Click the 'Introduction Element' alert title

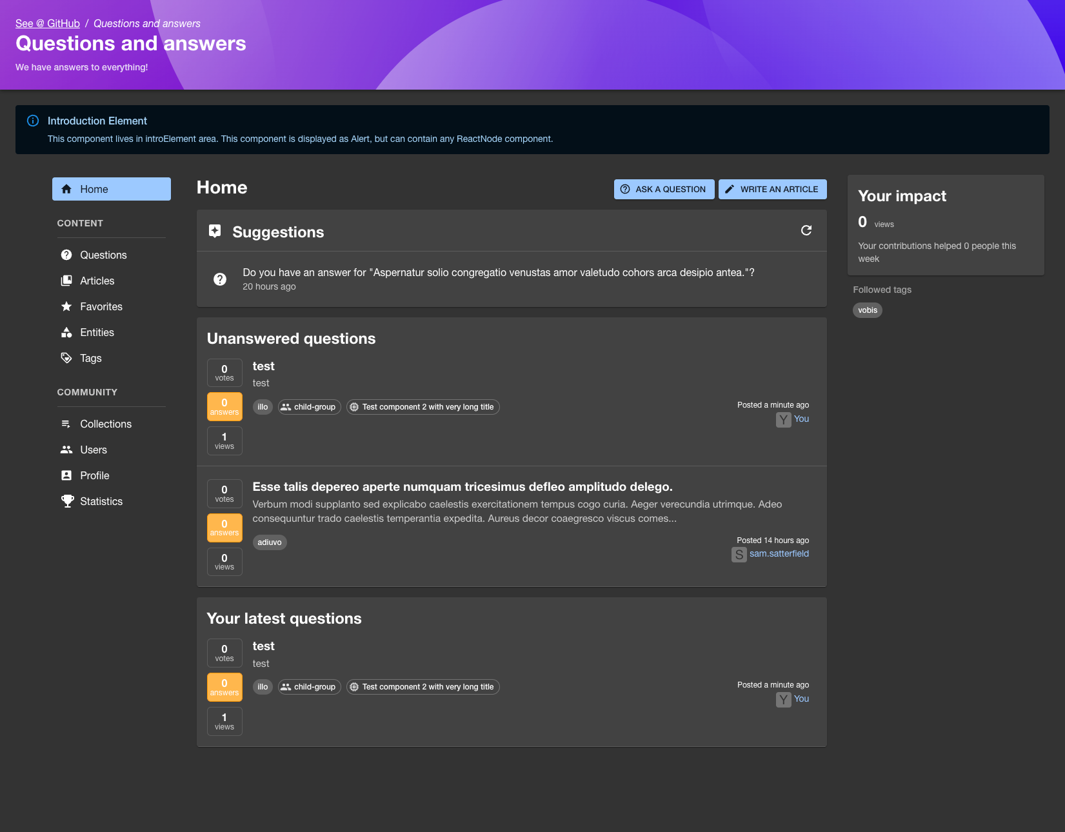[x=97, y=121]
